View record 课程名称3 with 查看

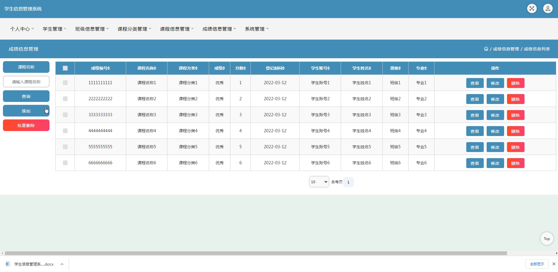coord(475,115)
